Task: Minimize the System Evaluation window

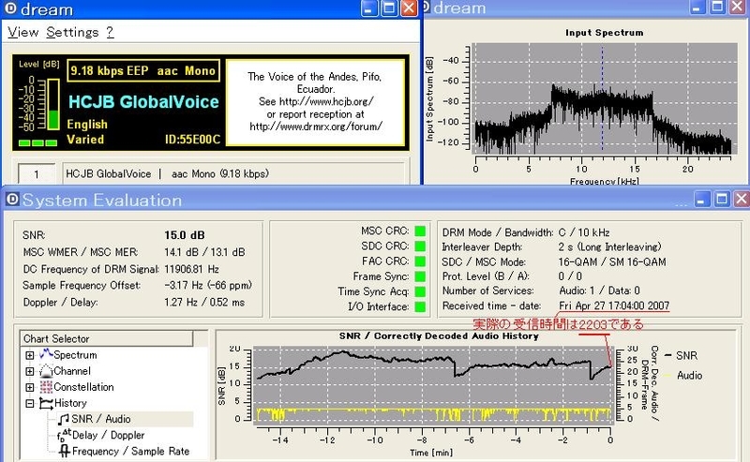Action: [x=702, y=200]
